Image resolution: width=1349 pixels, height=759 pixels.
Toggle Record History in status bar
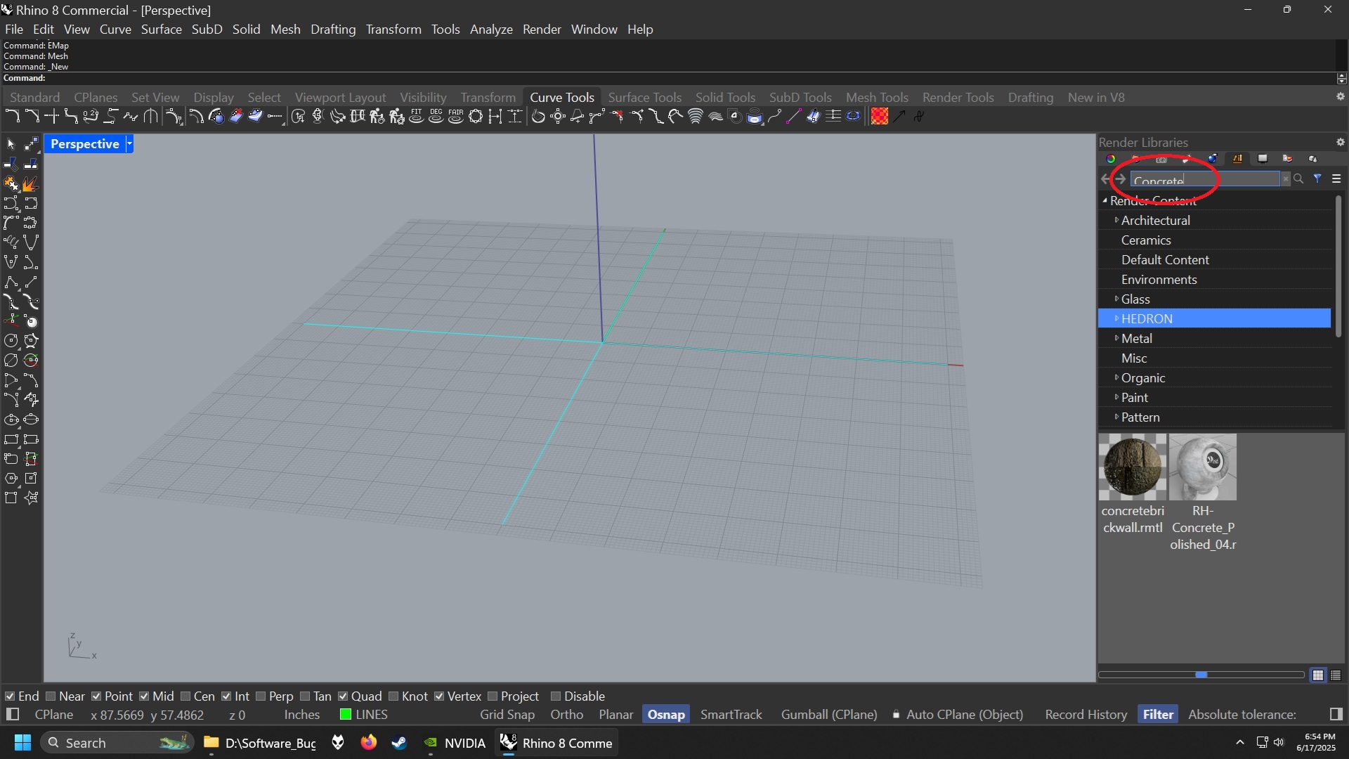click(x=1086, y=715)
